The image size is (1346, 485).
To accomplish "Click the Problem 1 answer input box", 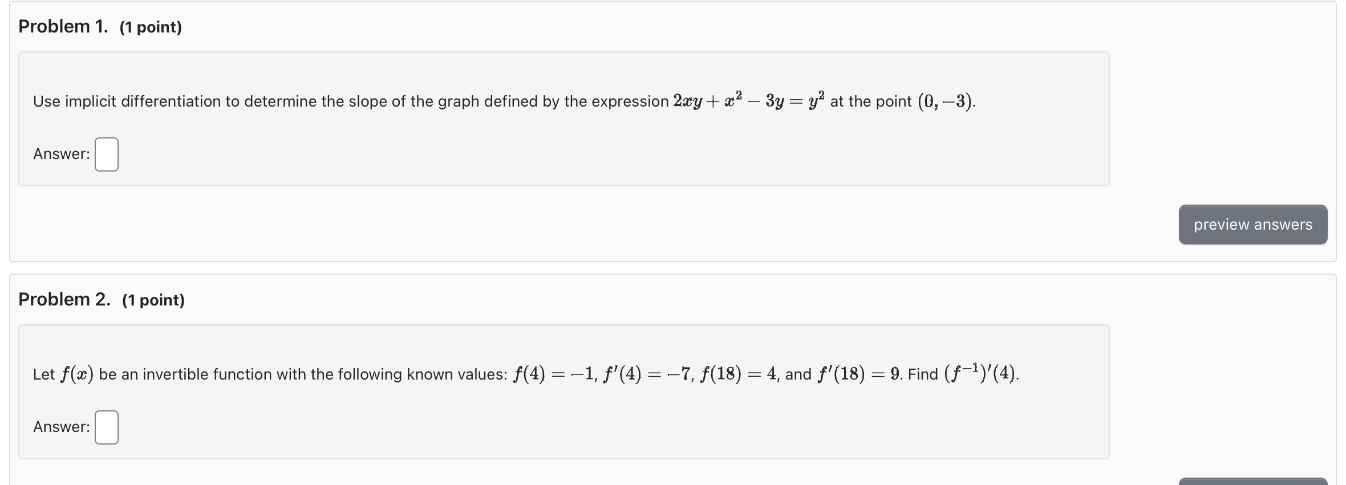I will click(106, 154).
